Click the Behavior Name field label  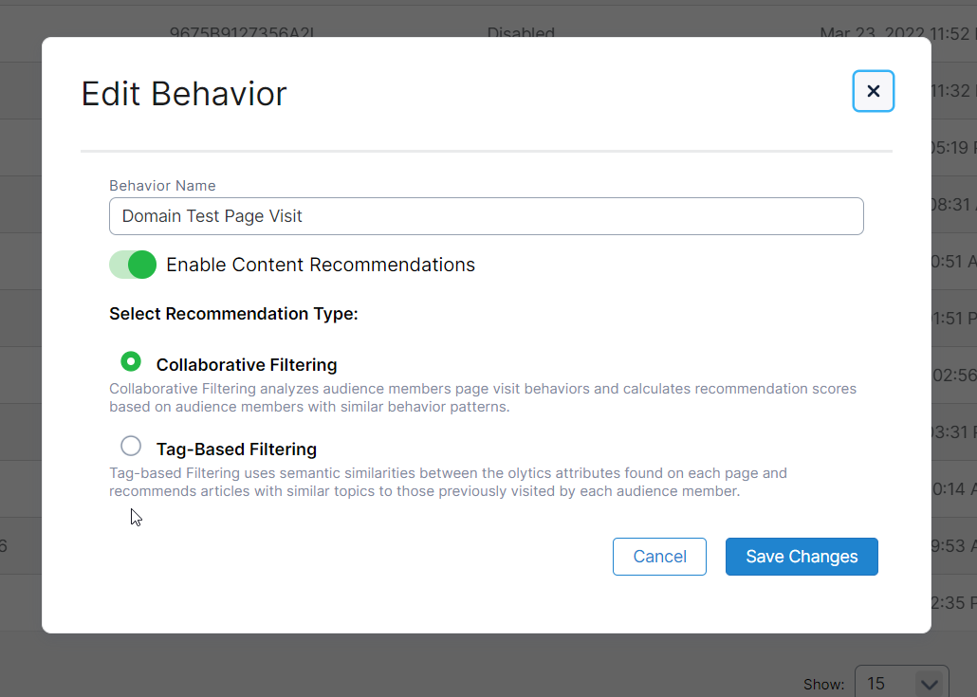point(162,186)
